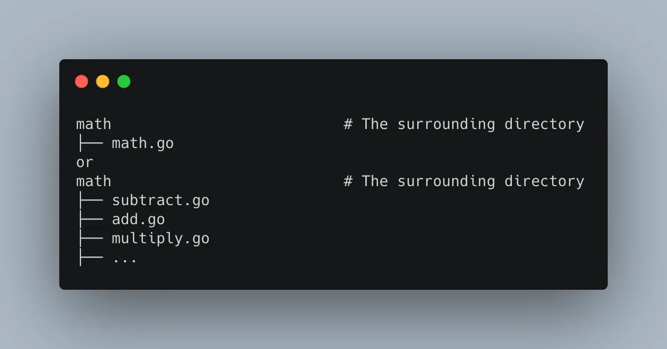Select the multiply.go file entry
The height and width of the screenshot is (349, 667).
click(x=160, y=238)
